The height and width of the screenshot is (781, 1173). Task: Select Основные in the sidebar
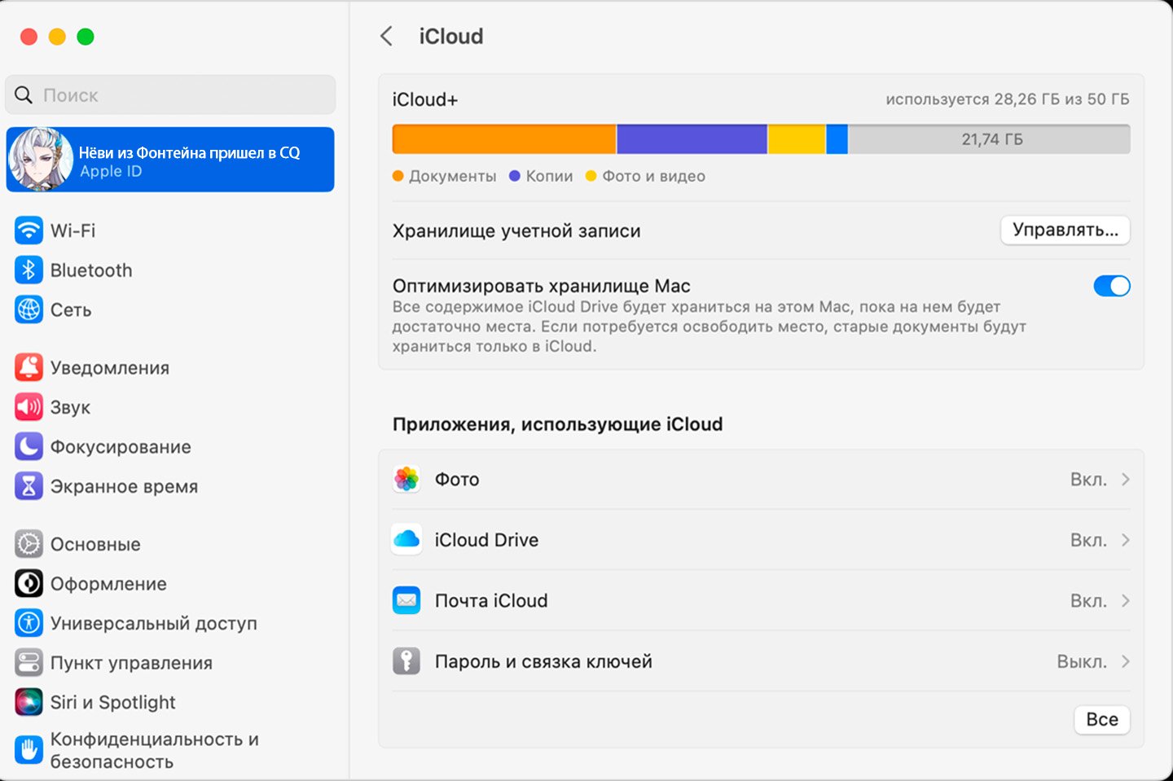tap(95, 544)
